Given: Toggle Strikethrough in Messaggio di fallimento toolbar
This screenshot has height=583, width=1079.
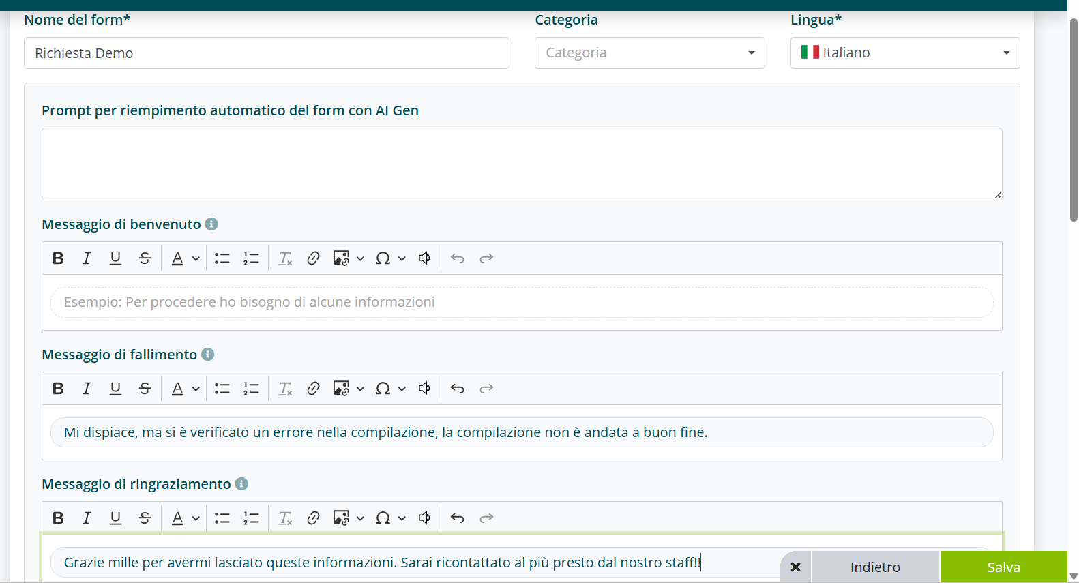Looking at the screenshot, I should (x=145, y=389).
